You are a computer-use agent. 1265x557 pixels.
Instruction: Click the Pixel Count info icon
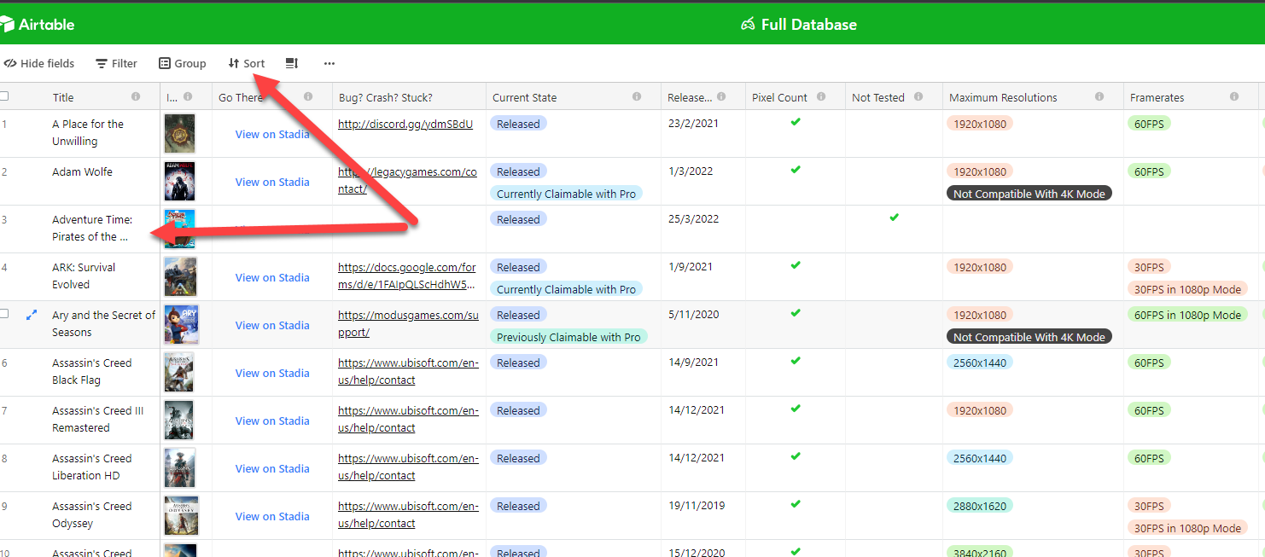(821, 97)
